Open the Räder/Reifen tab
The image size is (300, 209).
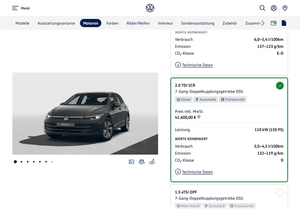(x=138, y=23)
